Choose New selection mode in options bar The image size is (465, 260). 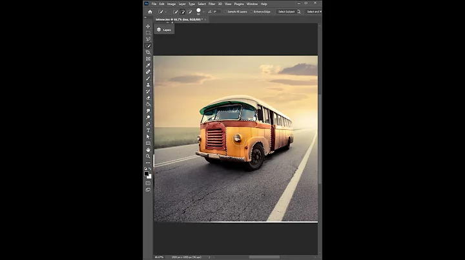[x=175, y=12]
